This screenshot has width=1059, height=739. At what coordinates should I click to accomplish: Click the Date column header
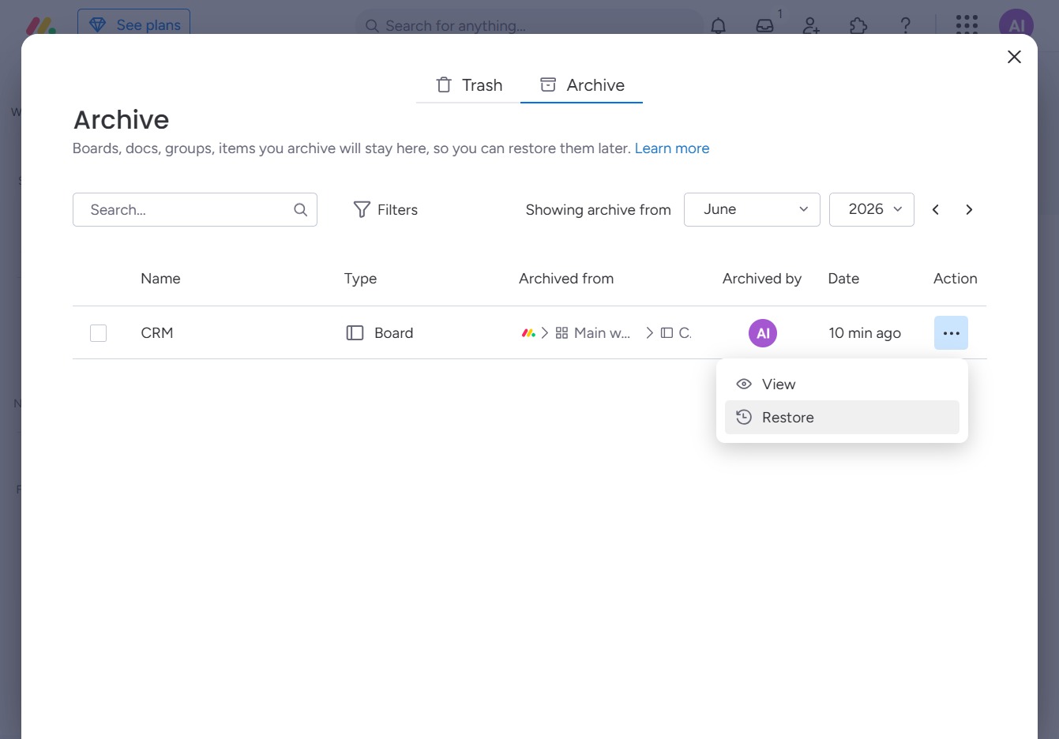pyautogui.click(x=843, y=279)
